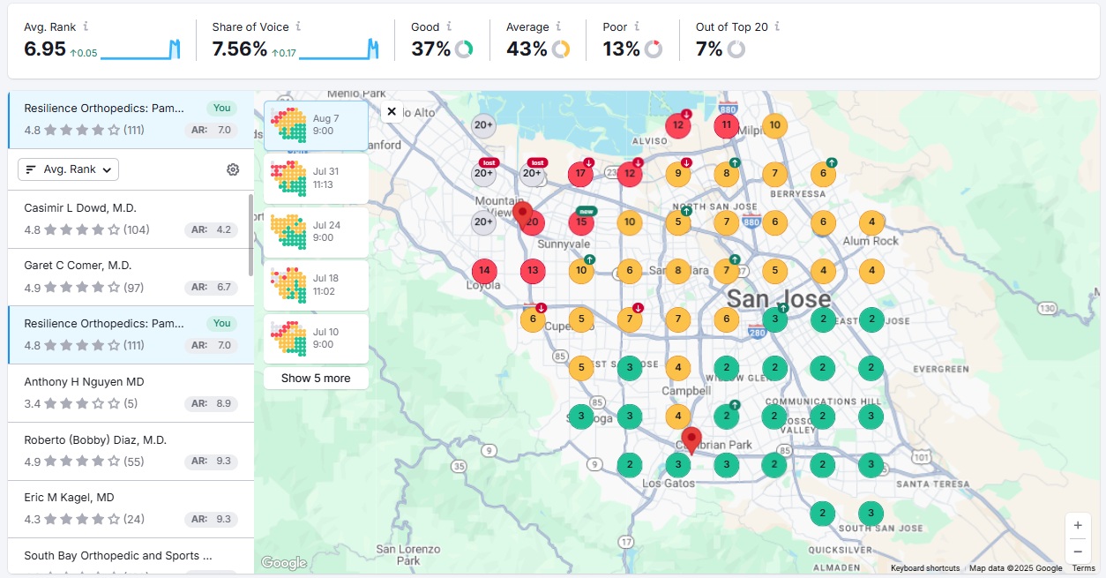Click the Out of Top 20 donut chart

tap(736, 49)
